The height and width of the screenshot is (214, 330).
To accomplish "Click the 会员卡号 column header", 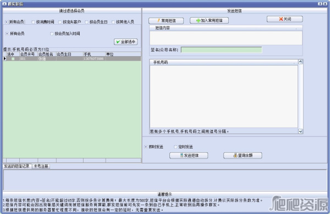I will point(29,54).
